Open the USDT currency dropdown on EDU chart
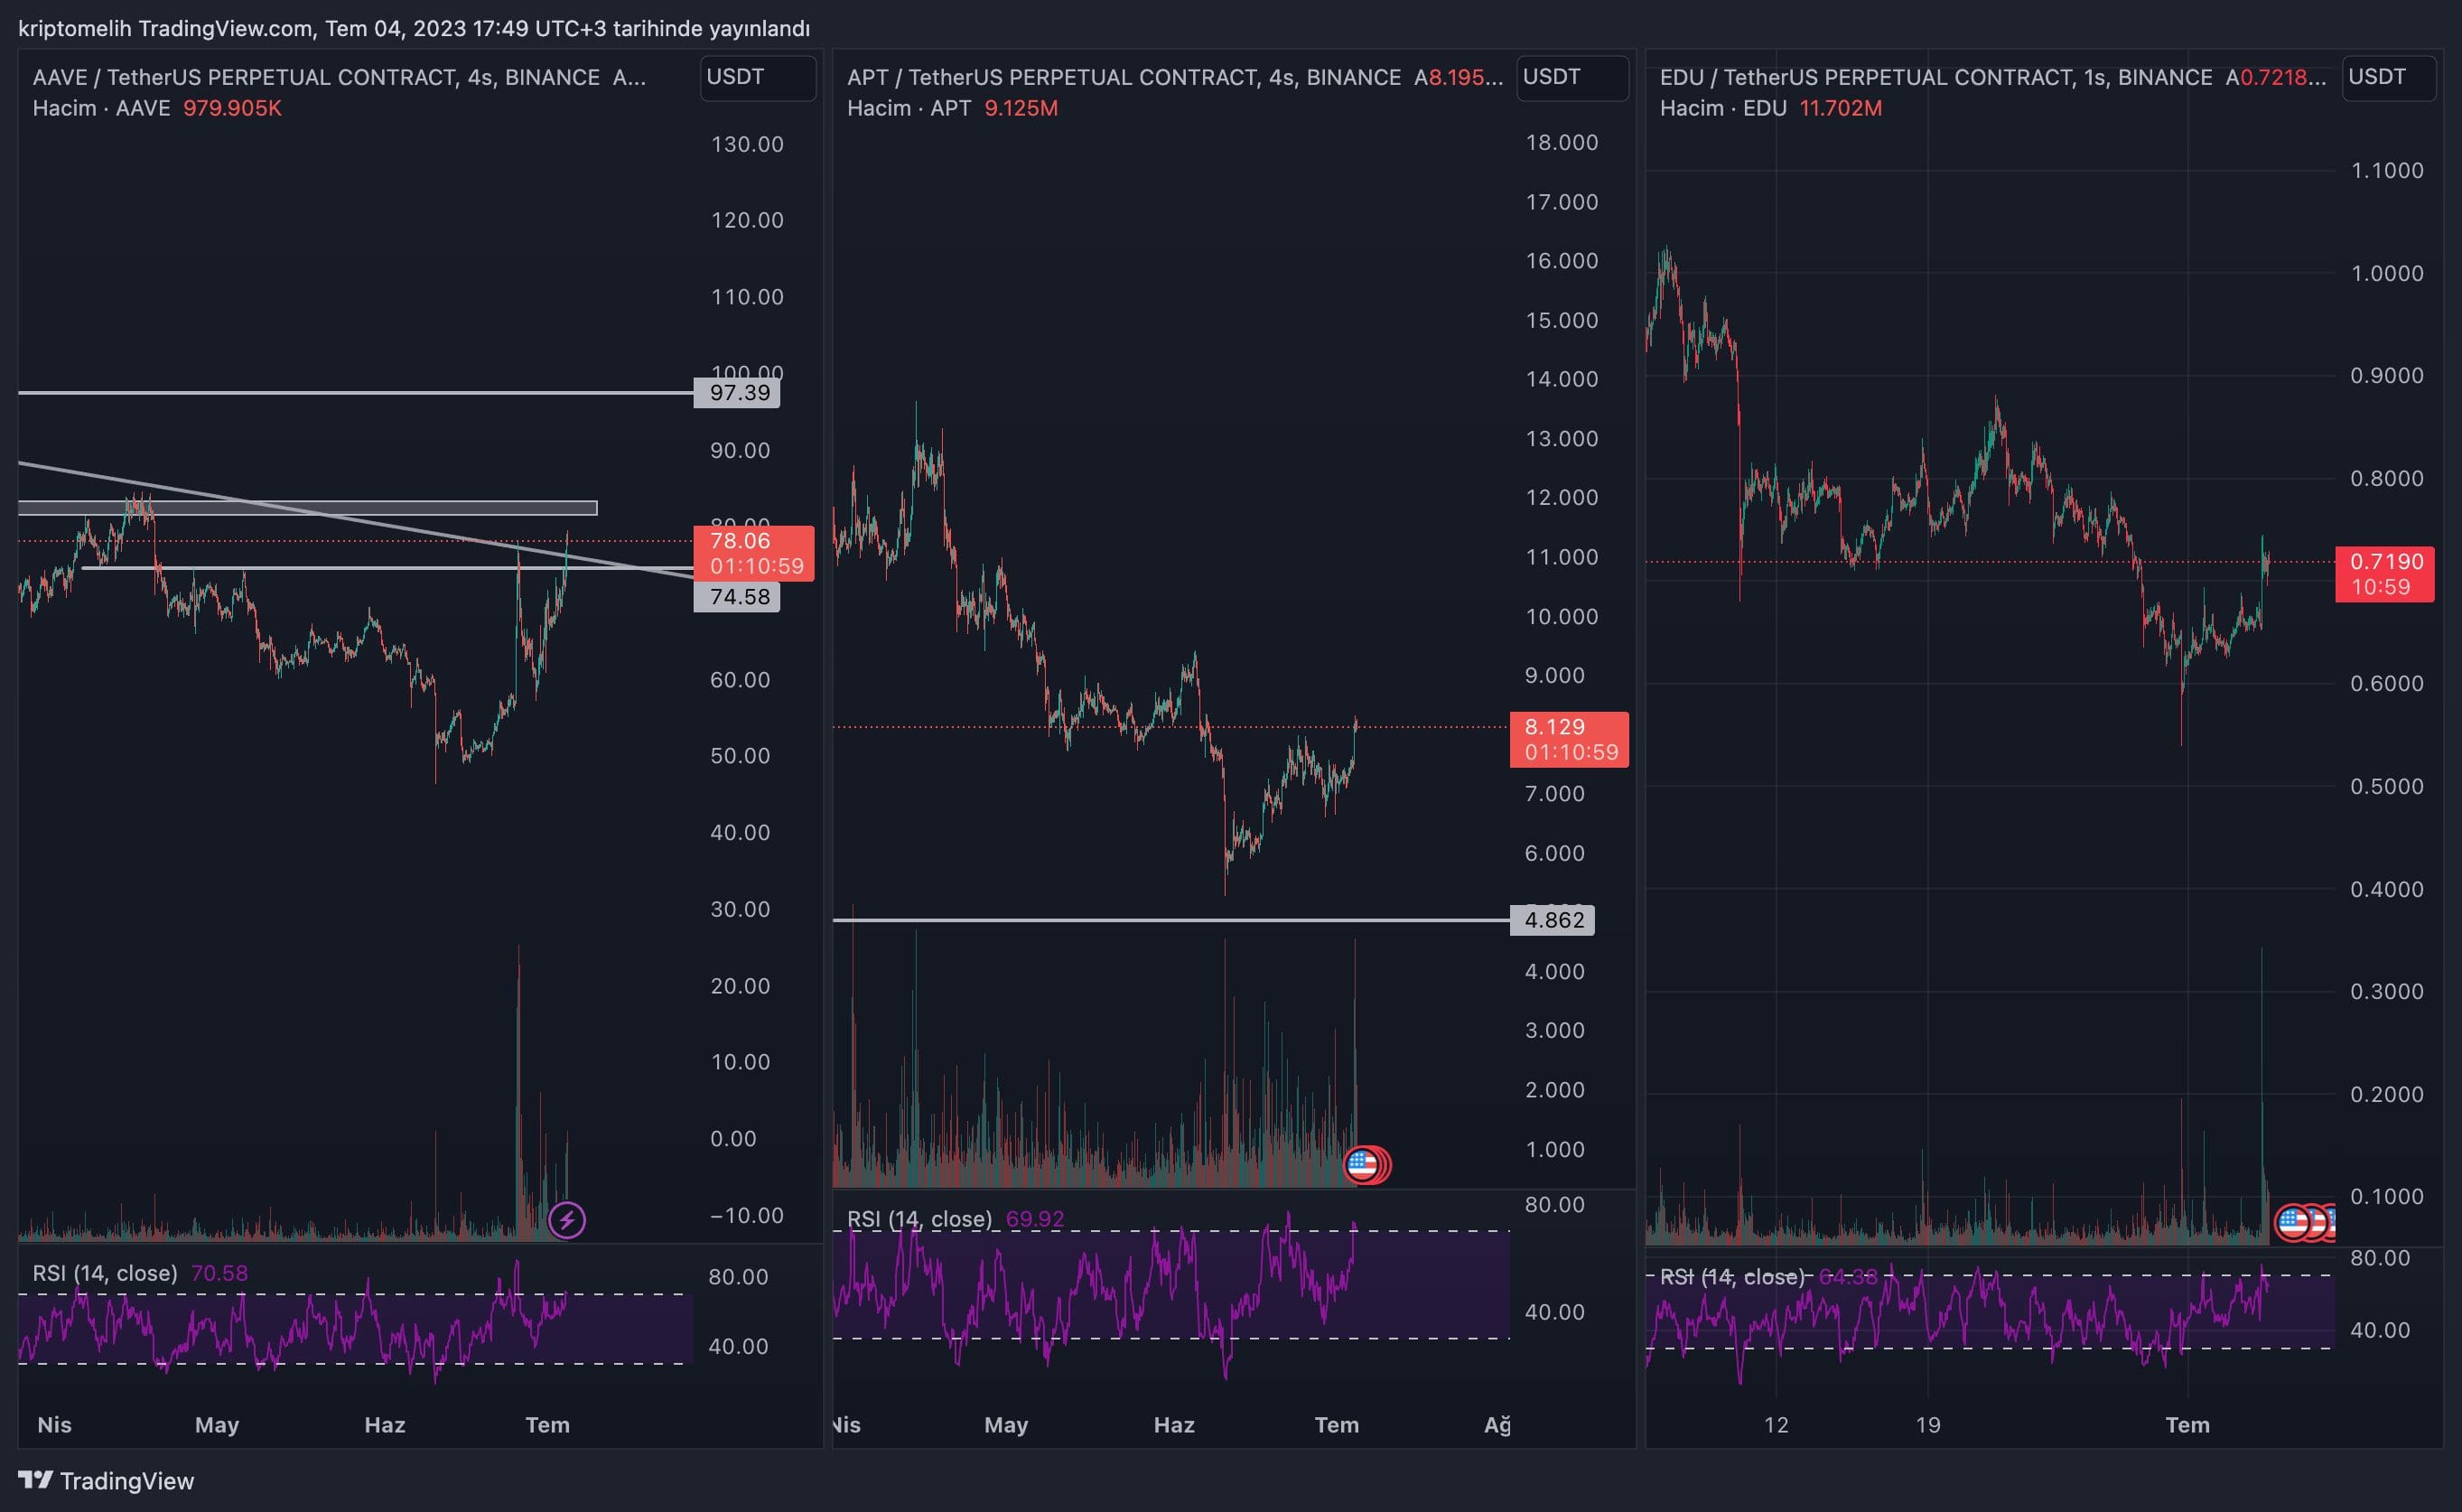The image size is (2462, 1512). pyautogui.click(x=2389, y=77)
